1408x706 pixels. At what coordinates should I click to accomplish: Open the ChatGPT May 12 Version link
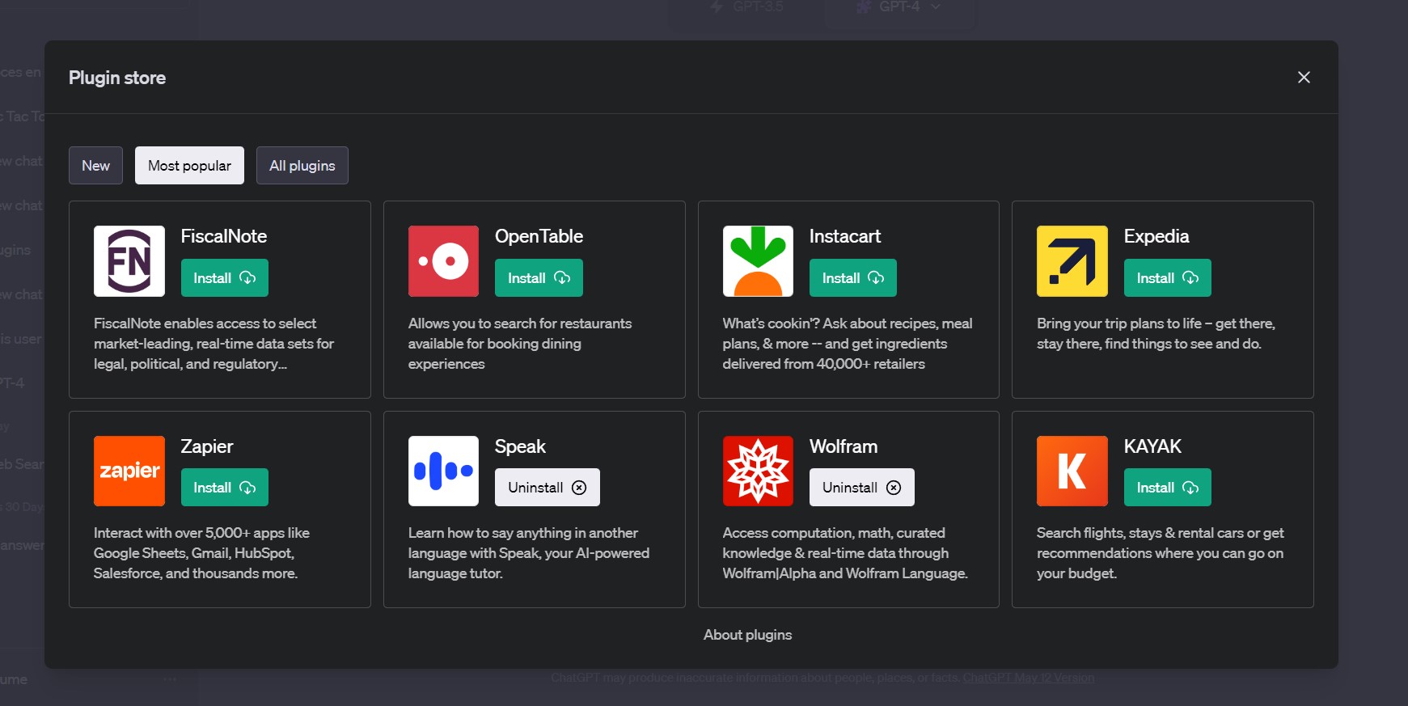(1029, 678)
